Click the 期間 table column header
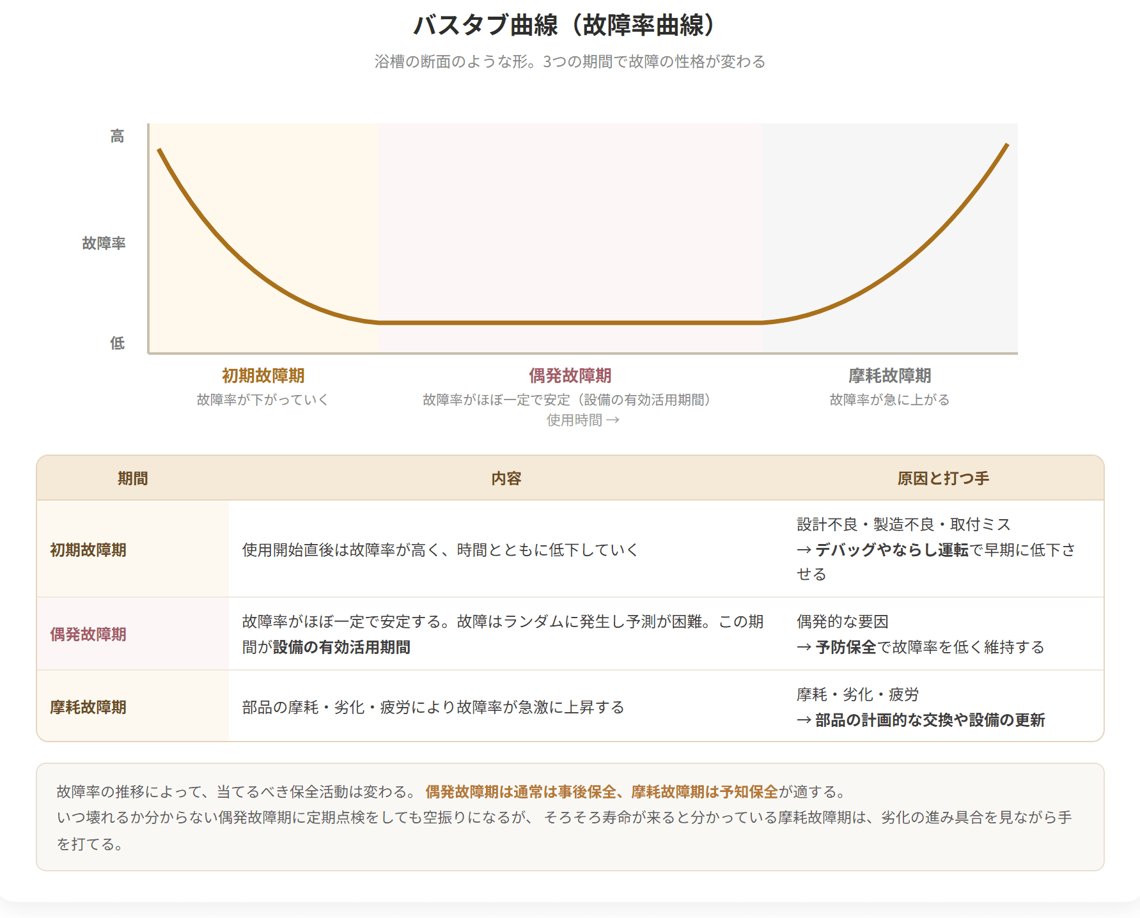 [132, 478]
